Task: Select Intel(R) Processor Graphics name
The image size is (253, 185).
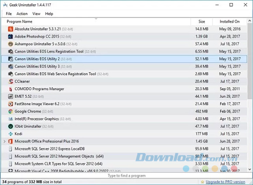Action: pos(37,119)
